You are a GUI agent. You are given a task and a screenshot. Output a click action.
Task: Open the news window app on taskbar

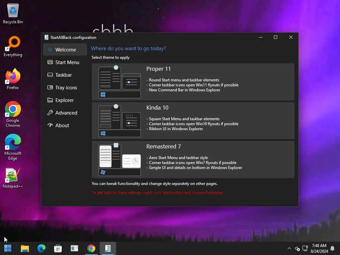[x=74, y=248]
